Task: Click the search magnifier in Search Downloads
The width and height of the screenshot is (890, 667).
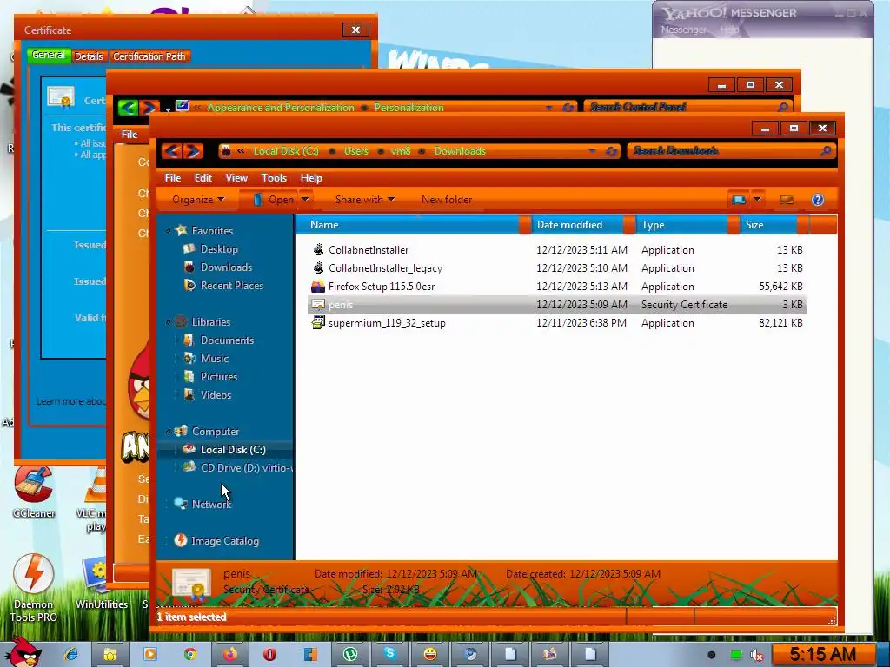Action: (x=826, y=151)
